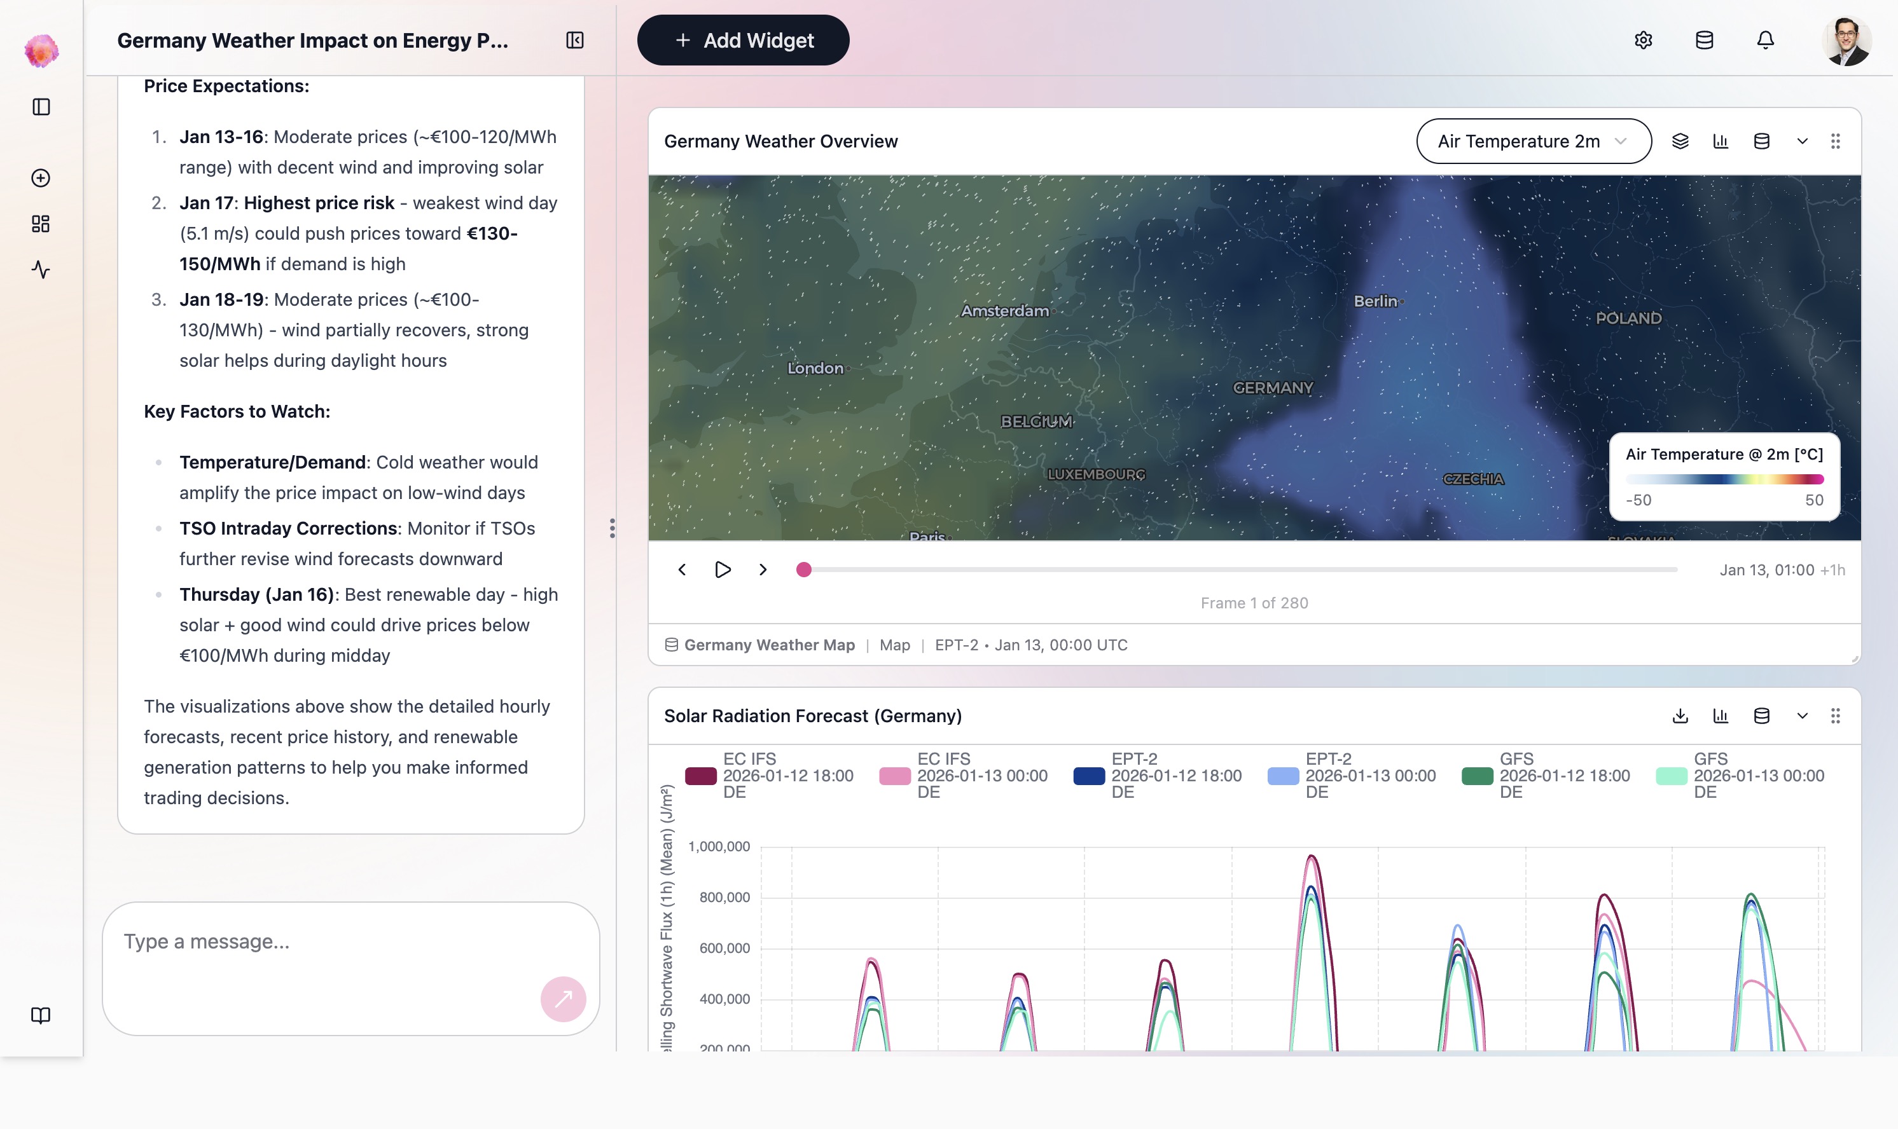Collapse the chat panel via the header icon
Screen dimensions: 1898x1129
pyautogui.click(x=576, y=40)
